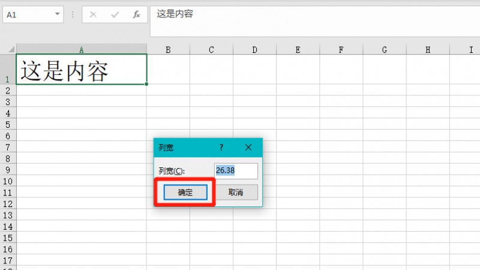Select row 9 header
This screenshot has width=480, height=270.
coord(8,170)
